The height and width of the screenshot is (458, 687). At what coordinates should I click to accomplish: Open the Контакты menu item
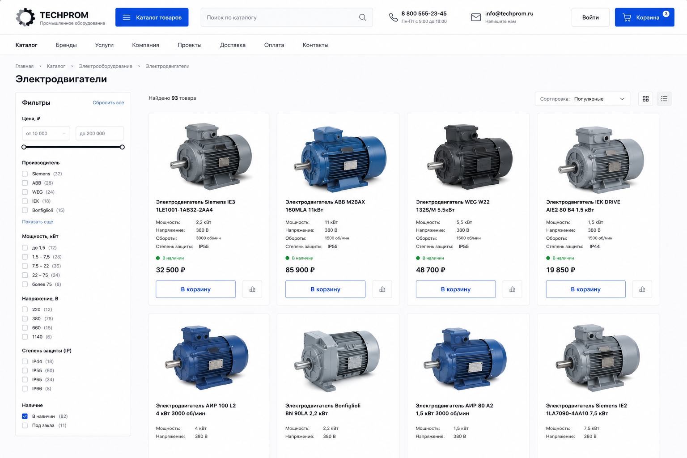[x=315, y=45]
